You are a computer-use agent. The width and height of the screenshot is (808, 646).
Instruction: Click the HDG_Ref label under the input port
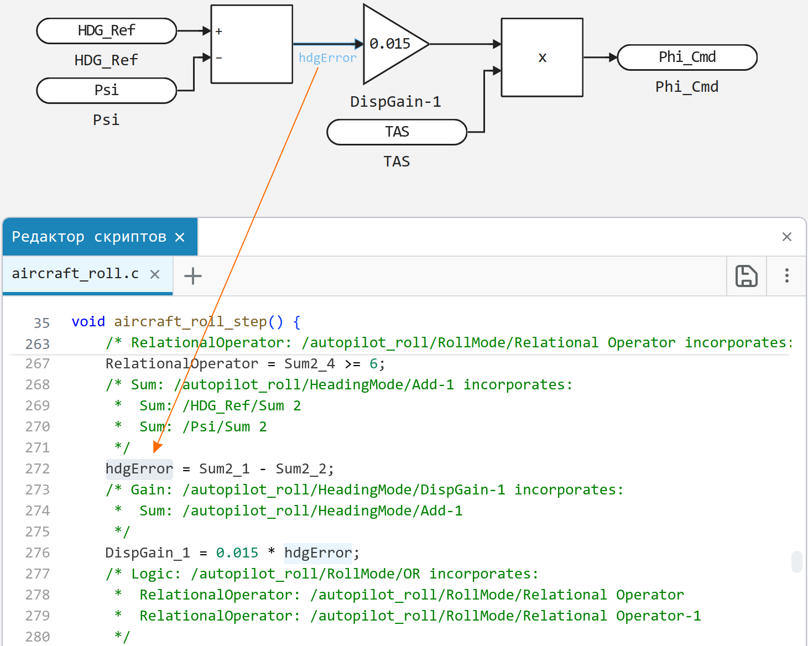[106, 60]
